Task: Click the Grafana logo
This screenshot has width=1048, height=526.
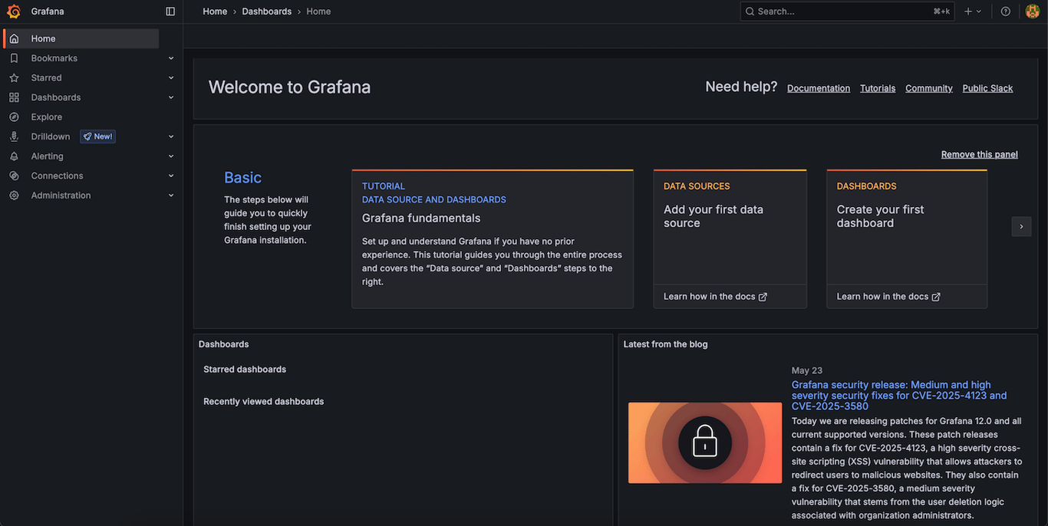Action: 13,11
